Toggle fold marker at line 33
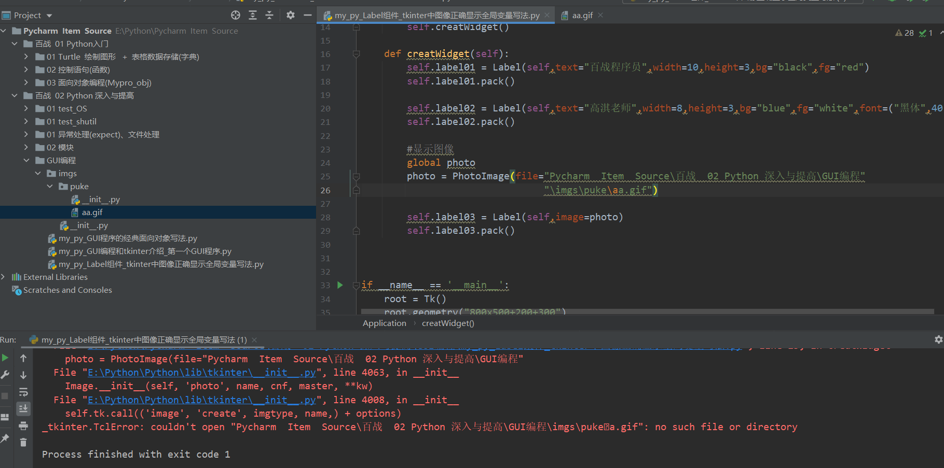This screenshot has height=468, width=944. point(357,285)
